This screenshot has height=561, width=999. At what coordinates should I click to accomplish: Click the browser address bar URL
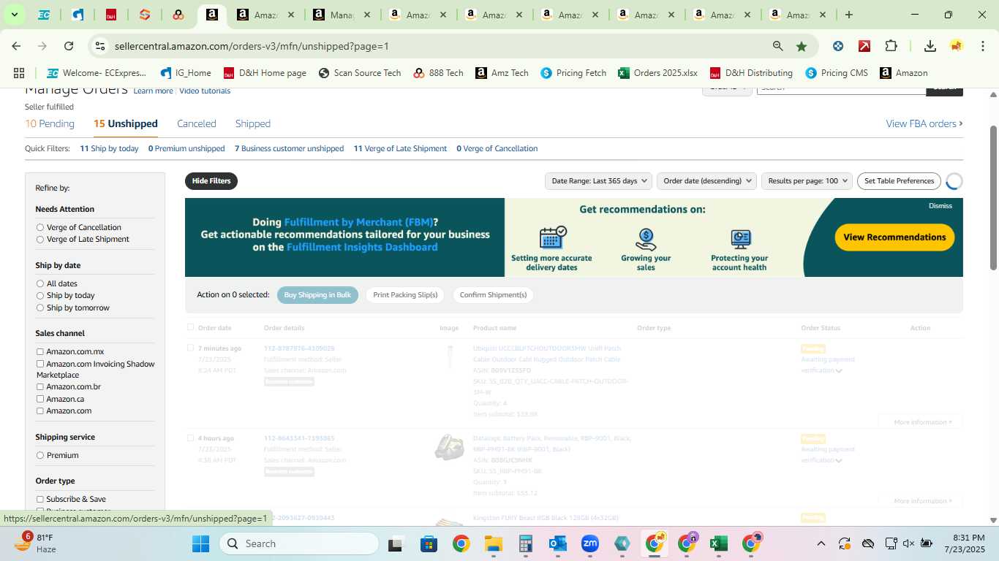tap(252, 46)
